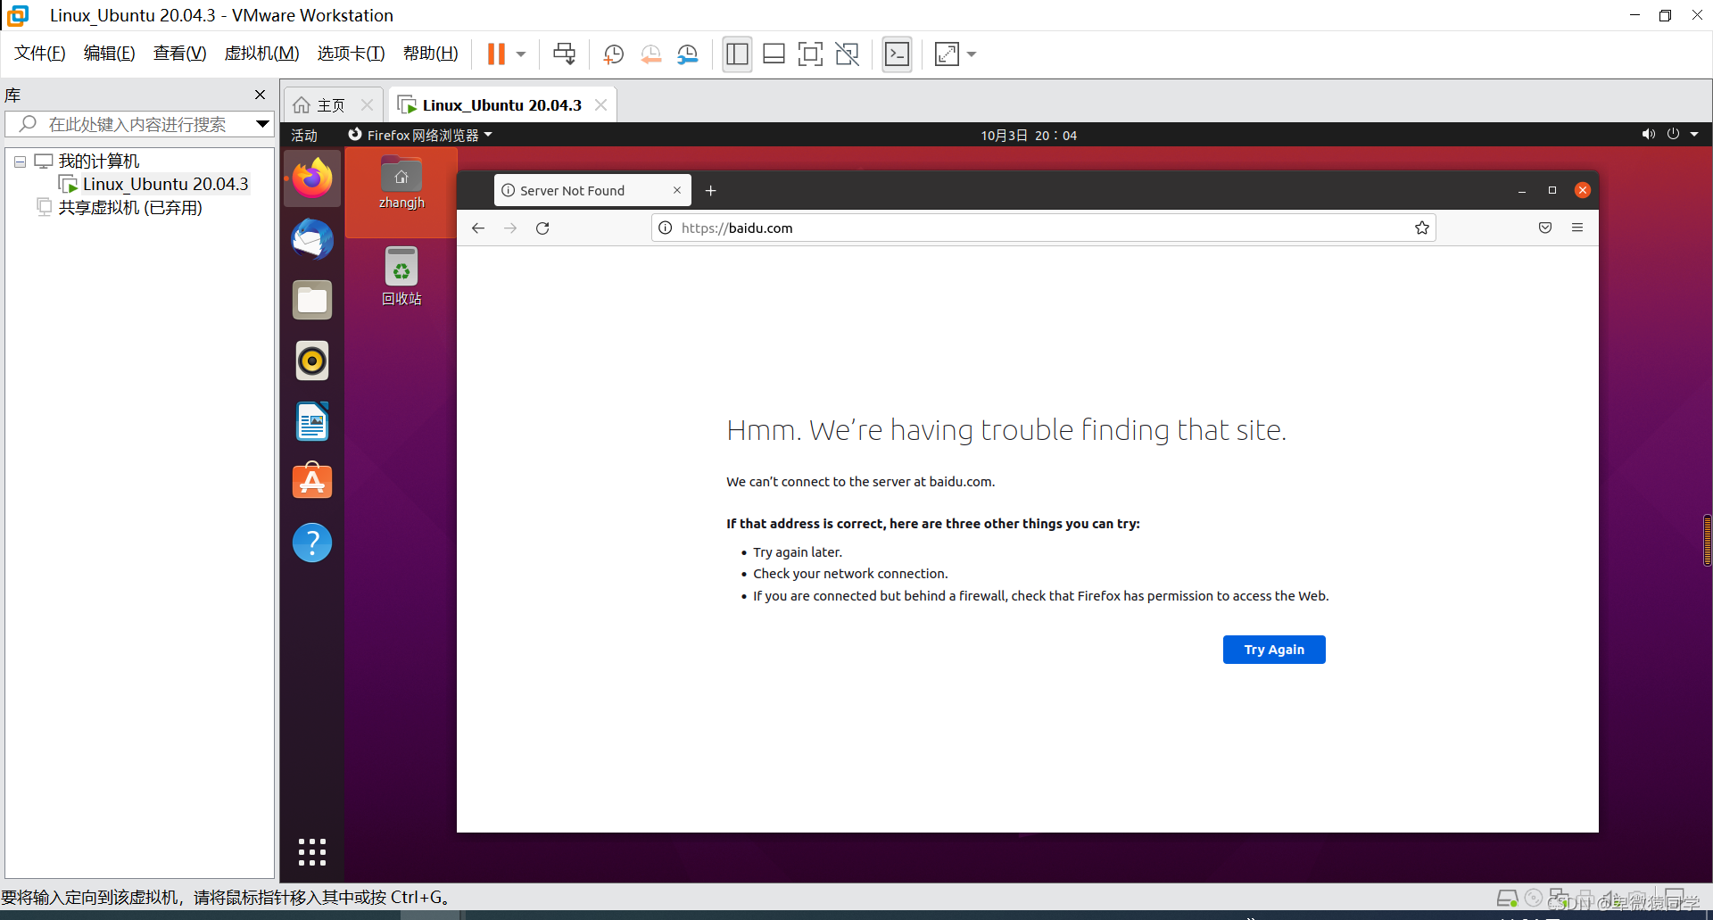Close the Server Not Found tab
Screen dimensions: 1713x920
677,191
